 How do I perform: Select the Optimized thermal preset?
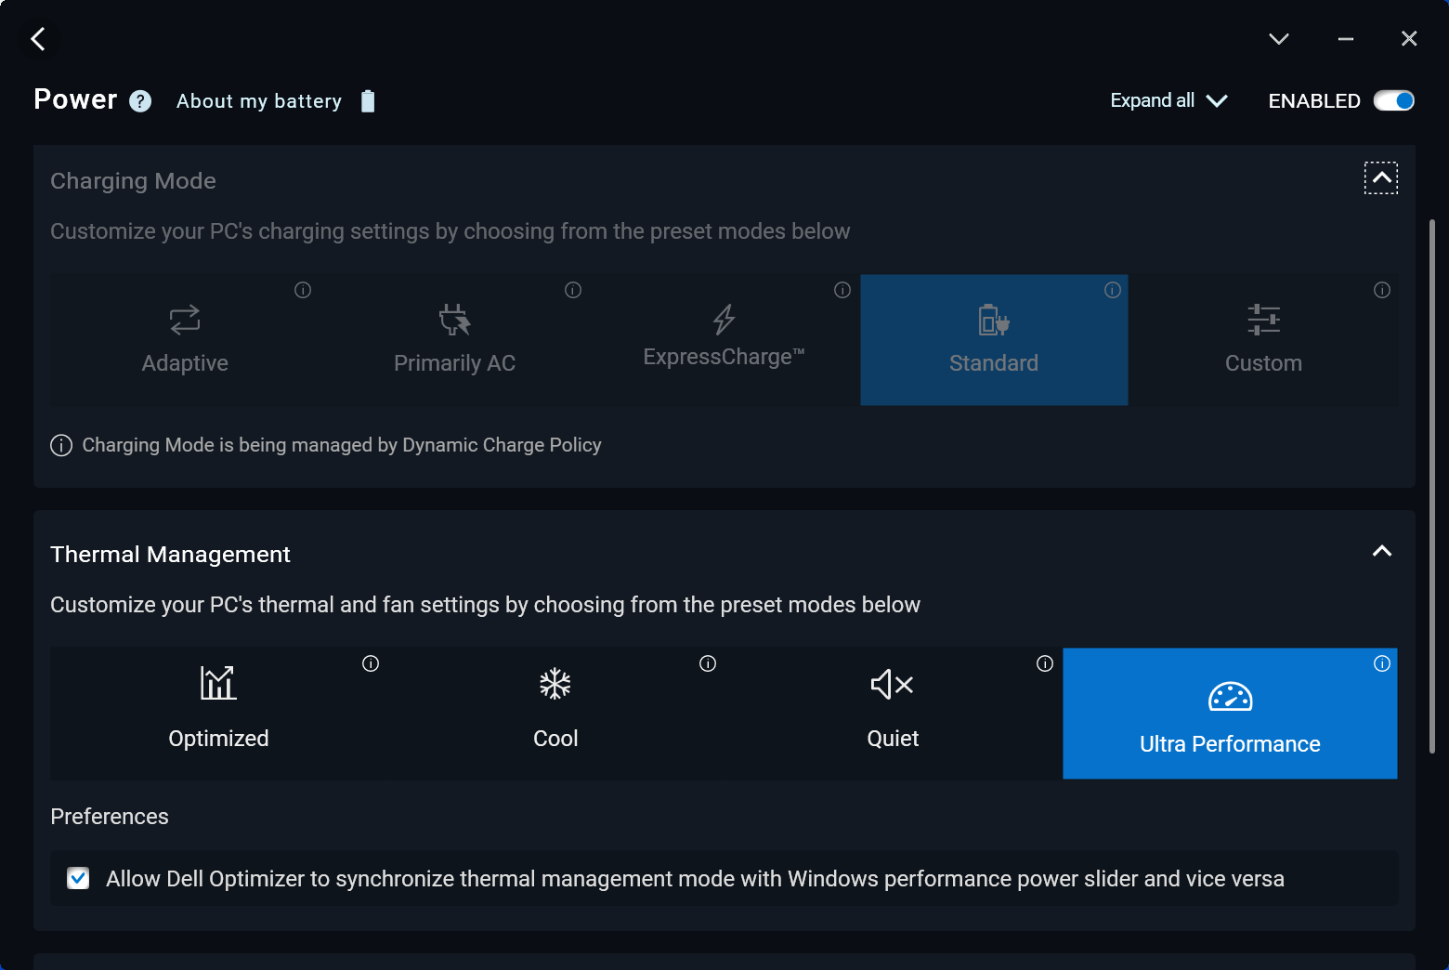[x=218, y=713]
